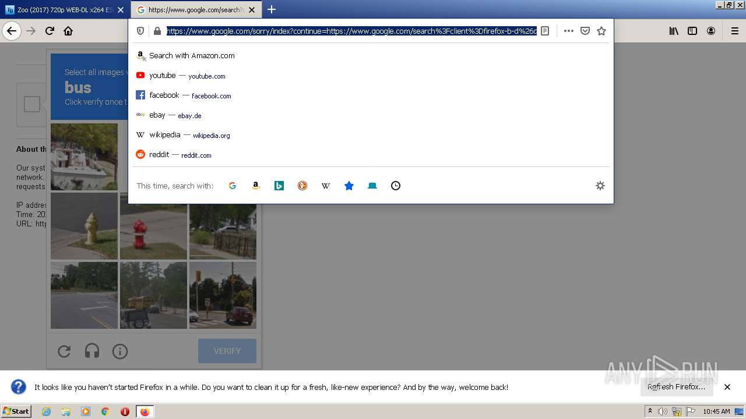Close the Google search tab

point(252,10)
